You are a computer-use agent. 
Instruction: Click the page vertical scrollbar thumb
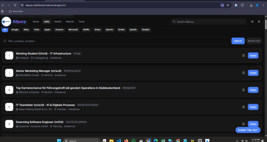click(x=266, y=24)
